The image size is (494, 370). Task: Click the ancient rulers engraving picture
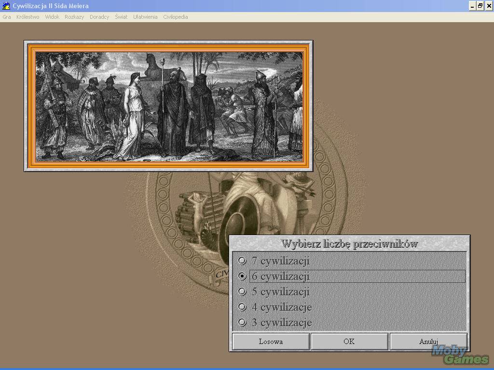click(x=169, y=106)
